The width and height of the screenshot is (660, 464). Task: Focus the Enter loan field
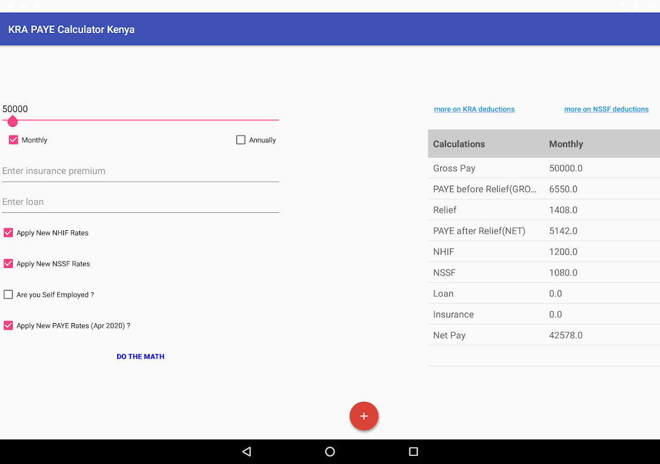pos(140,202)
